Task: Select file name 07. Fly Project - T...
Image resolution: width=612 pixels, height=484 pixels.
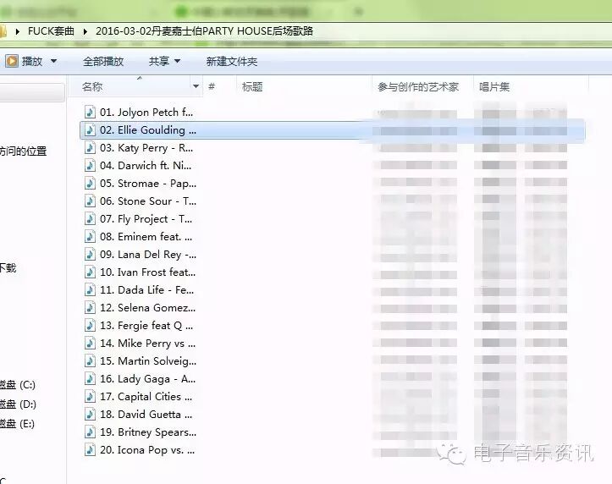Action: (x=146, y=219)
